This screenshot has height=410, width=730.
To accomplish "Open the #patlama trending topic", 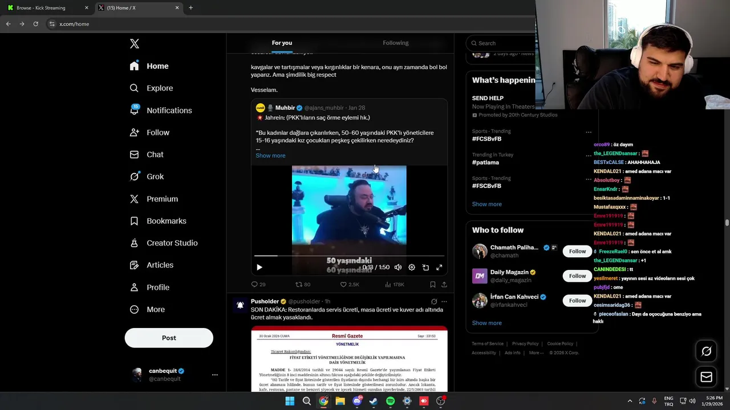I will point(485,162).
